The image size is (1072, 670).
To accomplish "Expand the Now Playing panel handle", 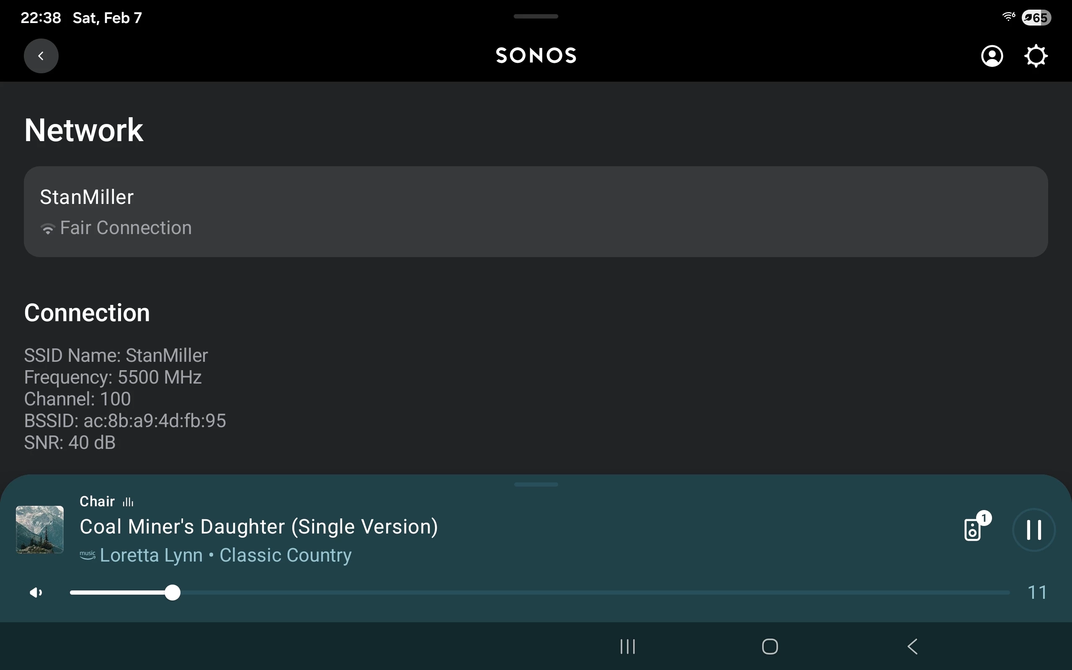I will click(536, 484).
